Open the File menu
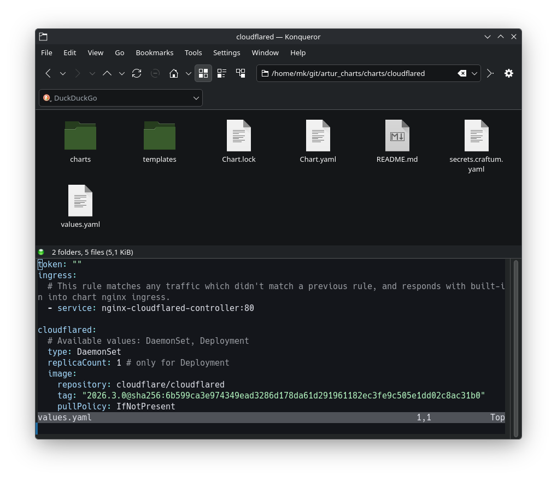 (46, 53)
